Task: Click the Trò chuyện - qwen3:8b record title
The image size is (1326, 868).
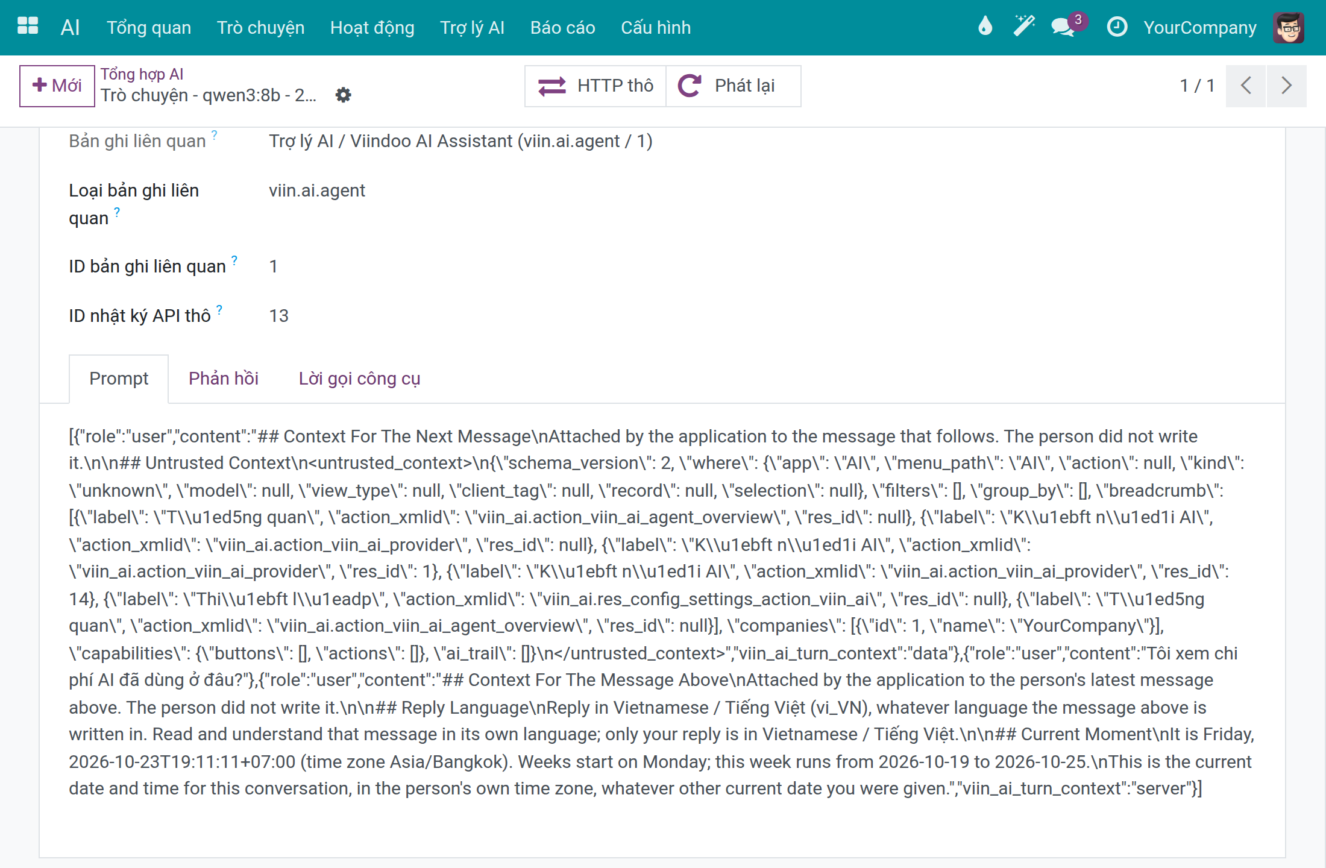Action: 208,95
